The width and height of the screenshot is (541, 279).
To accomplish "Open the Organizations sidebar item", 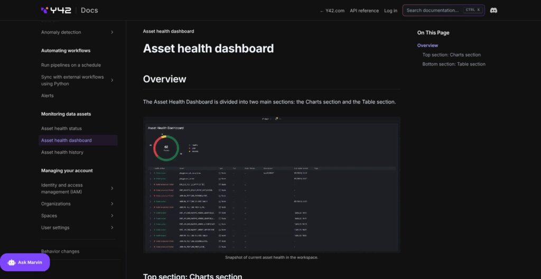I will [55, 204].
